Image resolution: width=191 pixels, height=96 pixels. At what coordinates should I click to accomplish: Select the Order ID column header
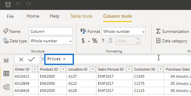tap(22, 69)
